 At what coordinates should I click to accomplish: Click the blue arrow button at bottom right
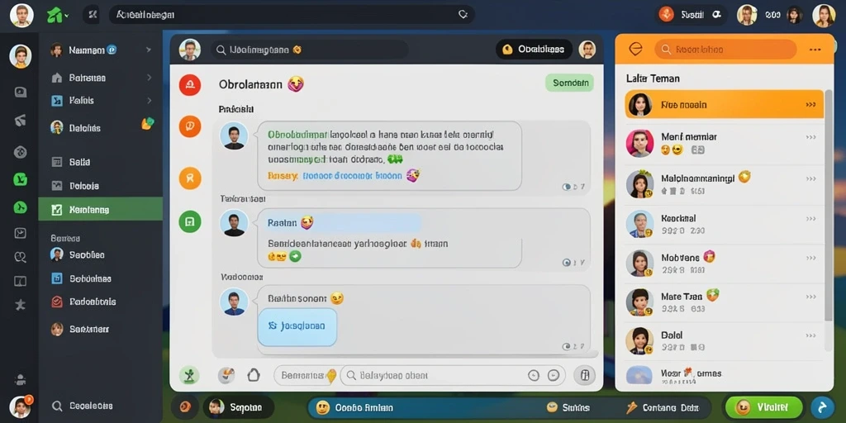822,406
